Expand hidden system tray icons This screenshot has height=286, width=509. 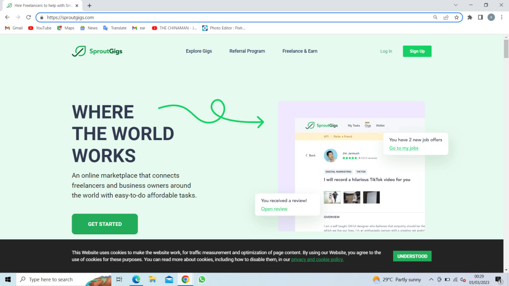click(x=431, y=280)
